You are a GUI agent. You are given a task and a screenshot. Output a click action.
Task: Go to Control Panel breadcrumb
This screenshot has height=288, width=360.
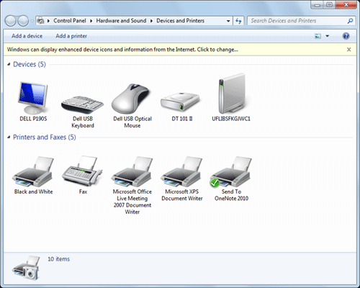pyautogui.click(x=70, y=21)
